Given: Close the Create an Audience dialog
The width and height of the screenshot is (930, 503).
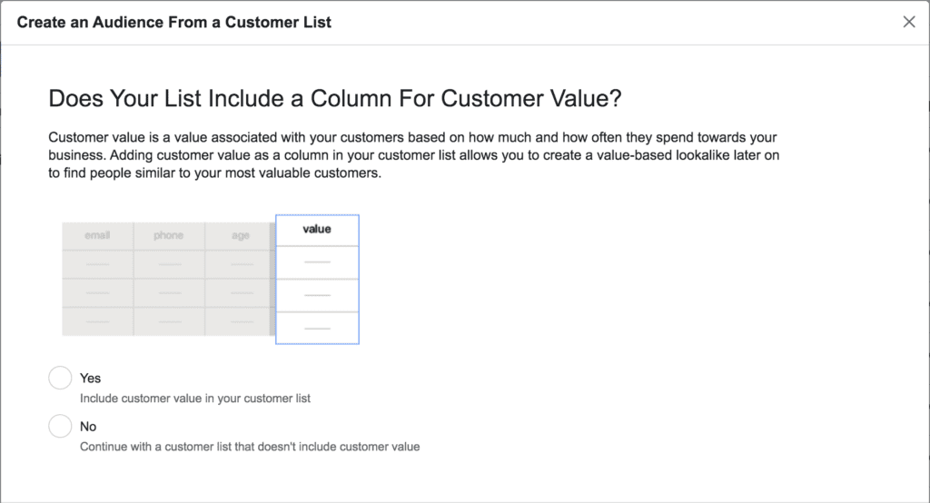Looking at the screenshot, I should click(908, 22).
